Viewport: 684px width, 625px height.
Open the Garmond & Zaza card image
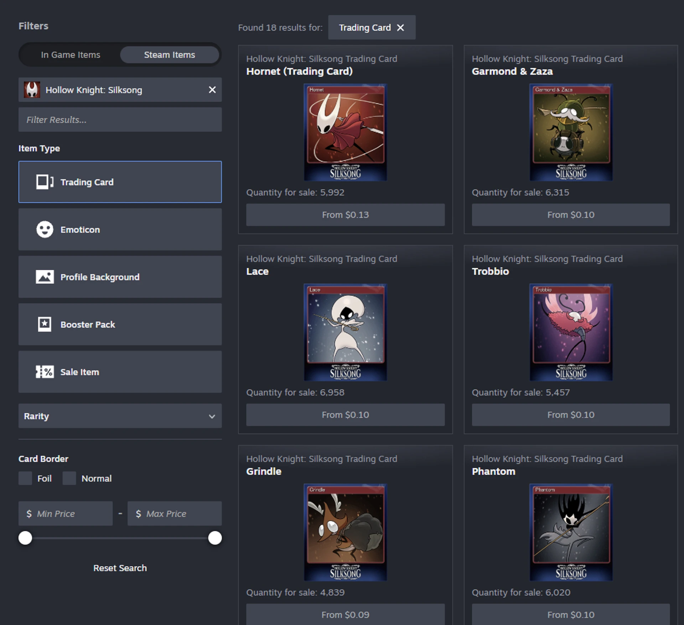coord(571,132)
